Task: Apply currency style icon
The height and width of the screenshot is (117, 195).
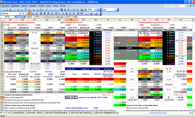Action: tap(56, 13)
